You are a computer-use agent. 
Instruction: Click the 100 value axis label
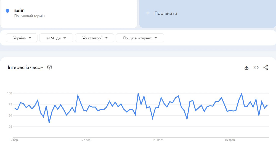point(9,93)
